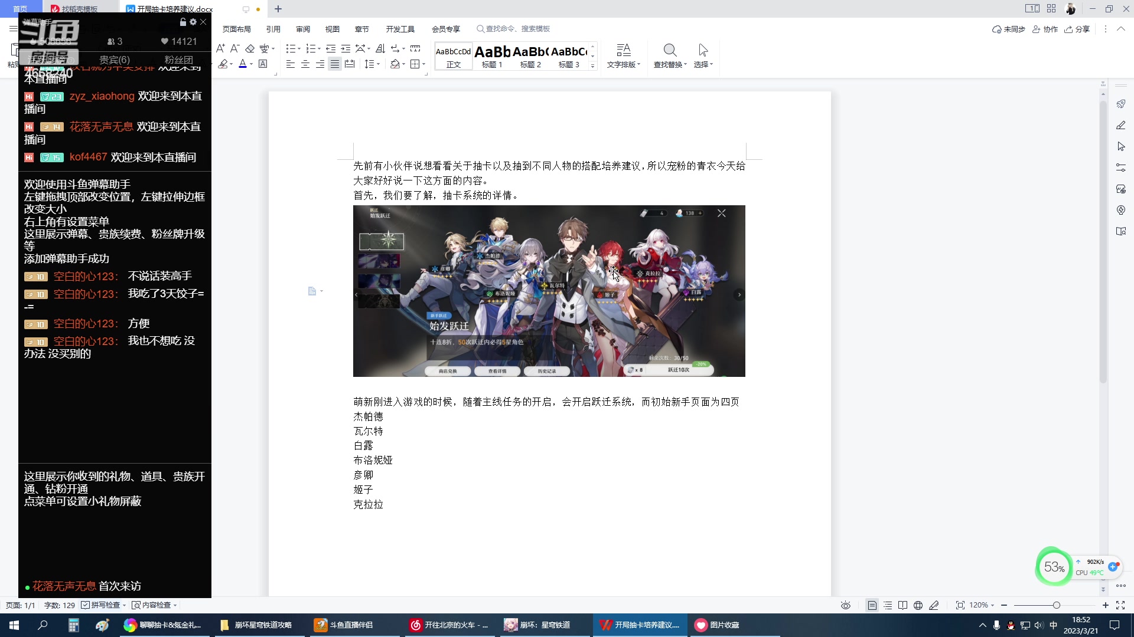Decrease font size with A- icon
This screenshot has width=1134, height=637.
(x=234, y=48)
